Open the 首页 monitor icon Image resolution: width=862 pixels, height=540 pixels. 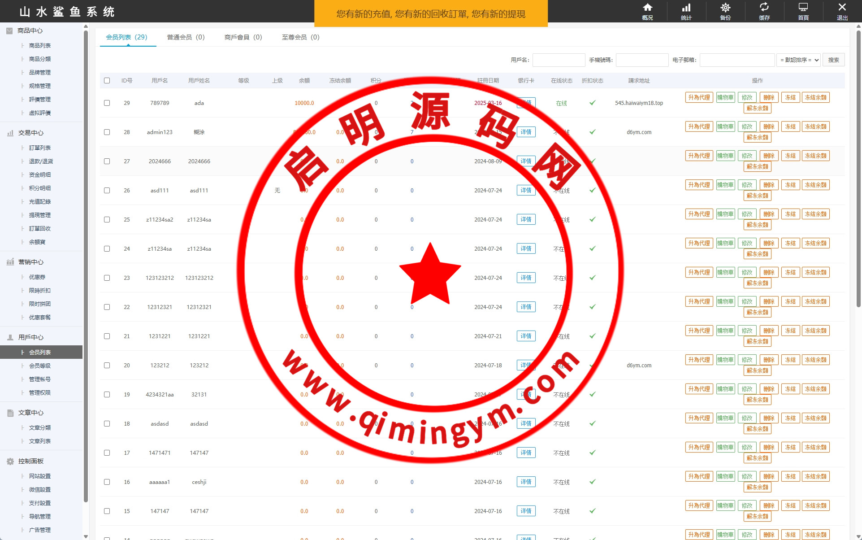point(803,8)
